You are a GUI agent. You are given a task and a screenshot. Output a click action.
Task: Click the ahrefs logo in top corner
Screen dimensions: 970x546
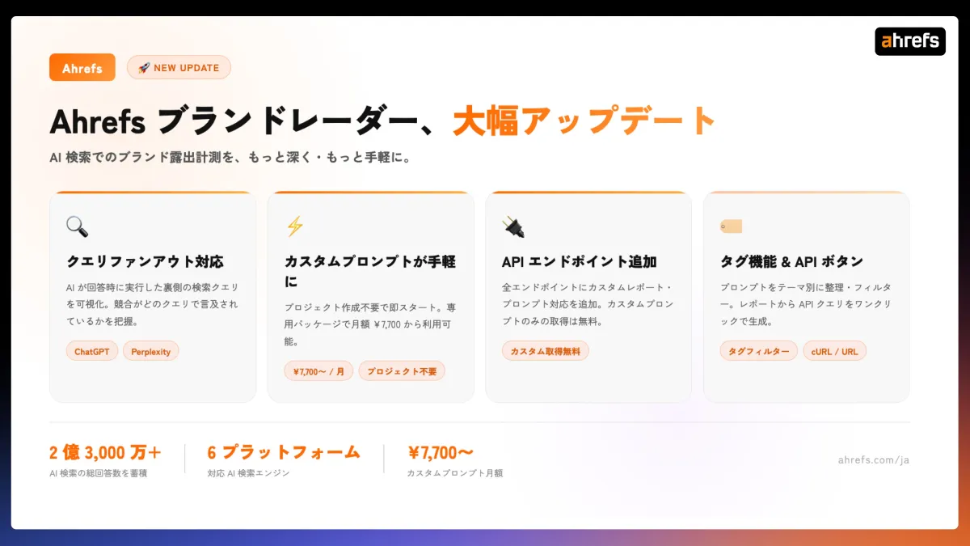coord(909,41)
